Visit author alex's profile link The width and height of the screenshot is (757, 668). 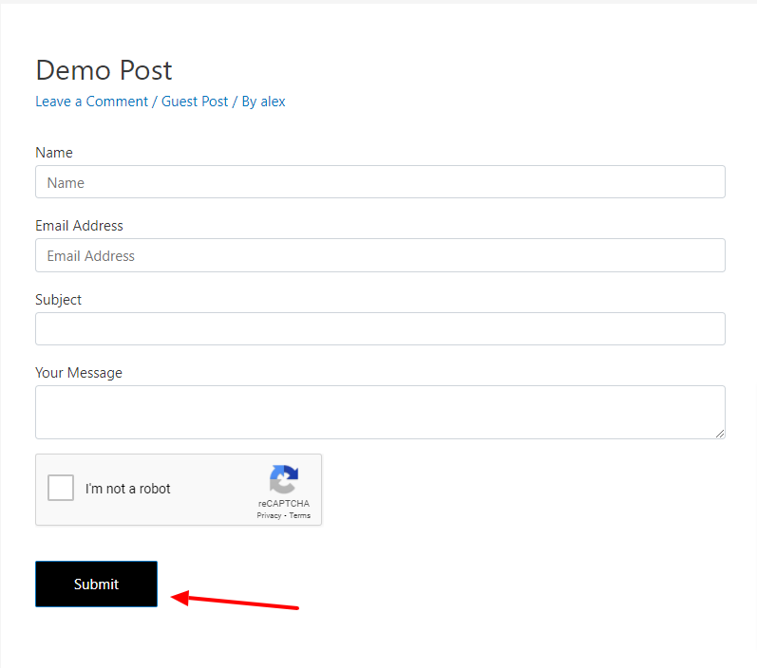point(273,102)
